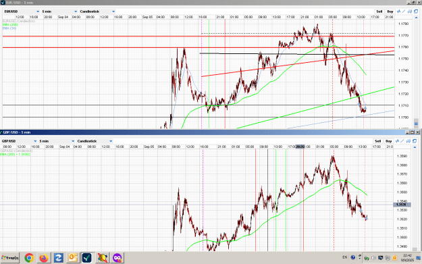Click Buy button in GBP/USD chart
Image resolution: width=422 pixels, height=264 pixels.
389,141
